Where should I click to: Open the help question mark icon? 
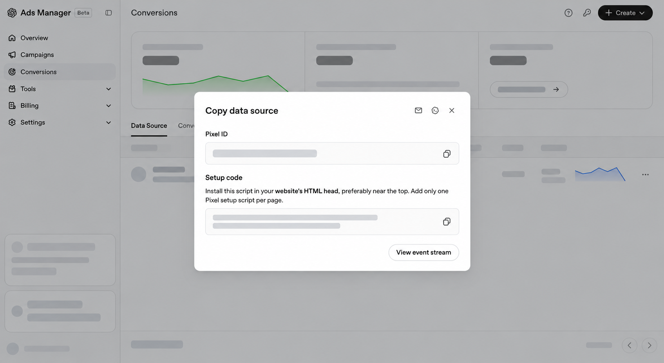click(568, 13)
